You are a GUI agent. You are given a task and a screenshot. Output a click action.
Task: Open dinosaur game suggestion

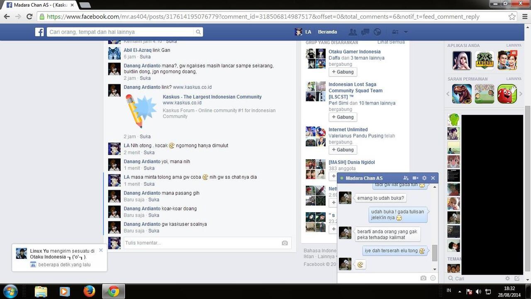click(462, 94)
